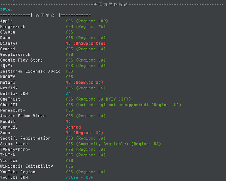The width and height of the screenshot is (226, 181).
Task: Select the ChatGPT row label
Action: coord(9,105)
